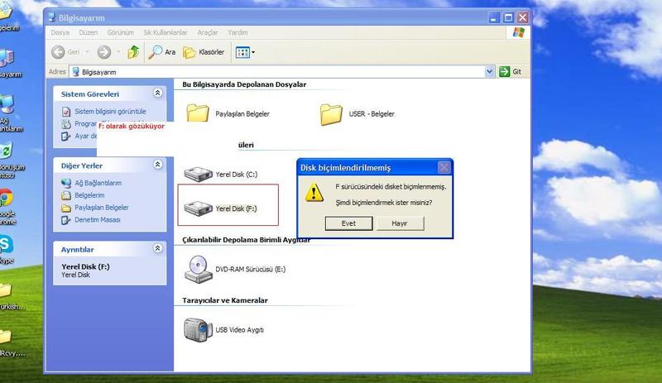Click the address bar field Bilgisayarım

(278, 72)
